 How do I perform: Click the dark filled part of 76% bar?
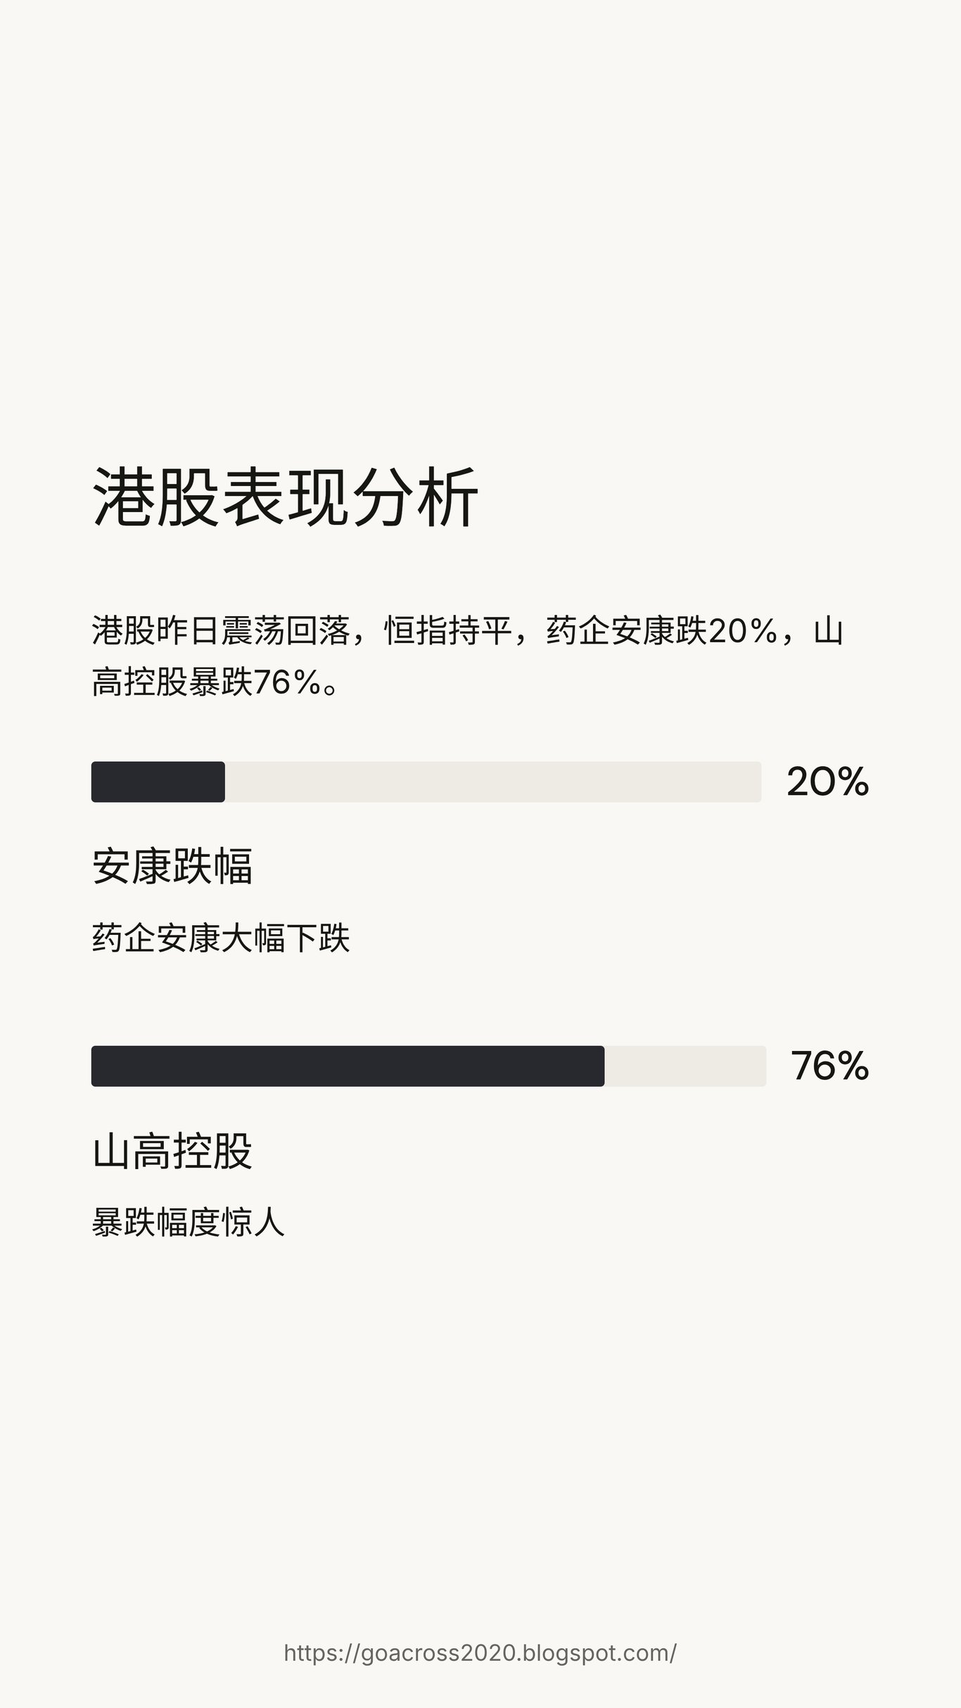pos(348,1066)
